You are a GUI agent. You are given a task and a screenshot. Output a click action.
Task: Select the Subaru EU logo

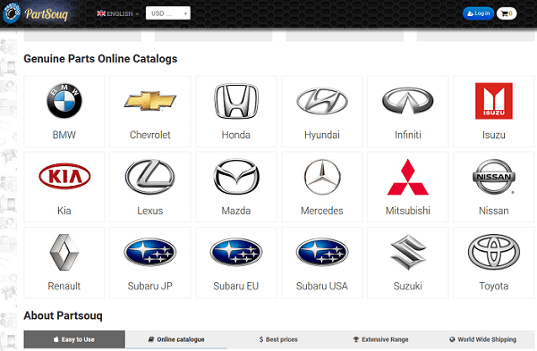[x=236, y=252]
